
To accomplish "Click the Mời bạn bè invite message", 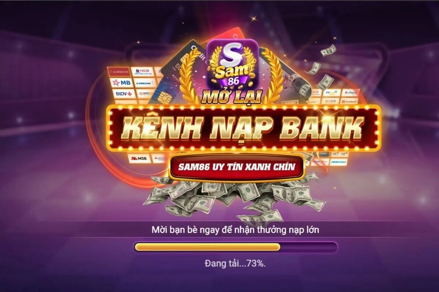I will pos(235,230).
